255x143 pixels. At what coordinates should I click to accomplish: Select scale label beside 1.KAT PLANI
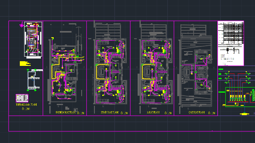point(168,113)
